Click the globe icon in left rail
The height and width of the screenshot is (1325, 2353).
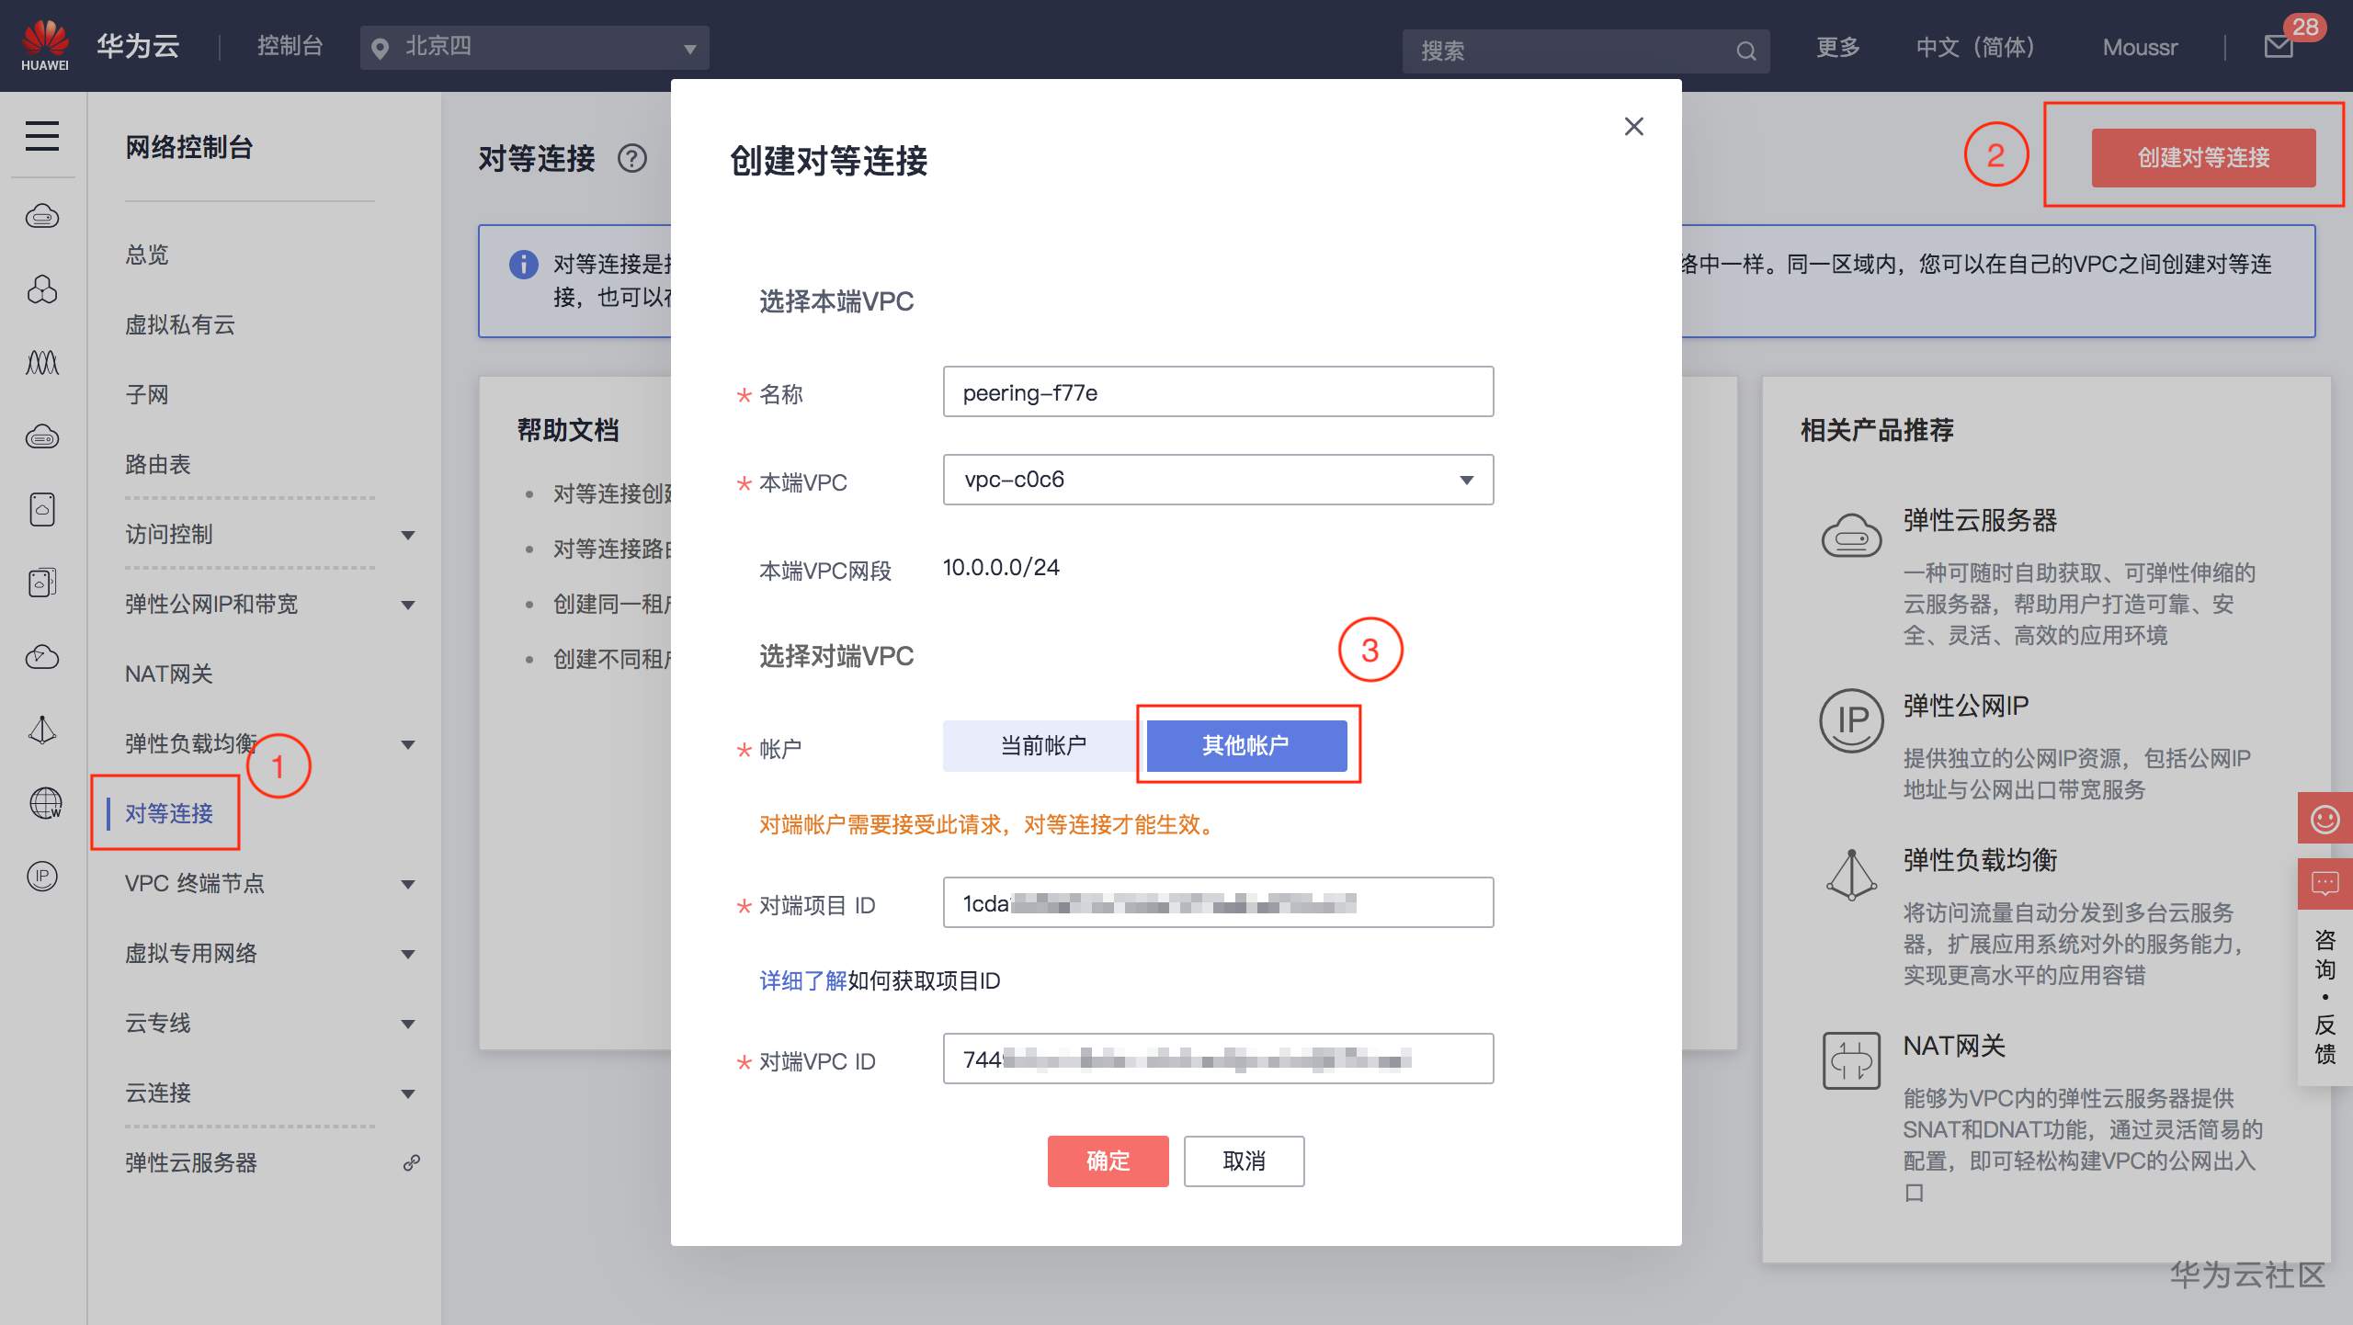(43, 803)
